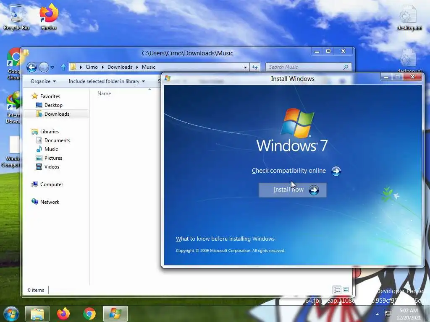Select the top desktop.ini file icon

(409, 18)
